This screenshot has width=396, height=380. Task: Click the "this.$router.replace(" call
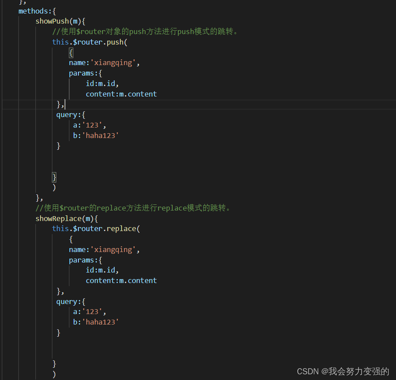(x=96, y=229)
